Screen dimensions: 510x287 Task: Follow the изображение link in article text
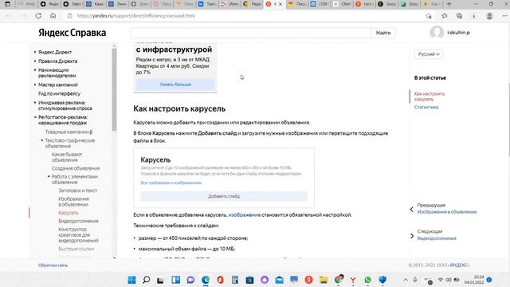[x=245, y=214]
